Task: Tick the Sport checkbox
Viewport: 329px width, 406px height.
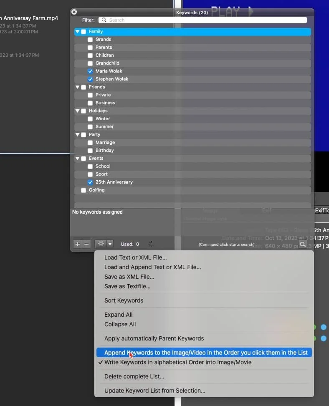Action: click(90, 174)
